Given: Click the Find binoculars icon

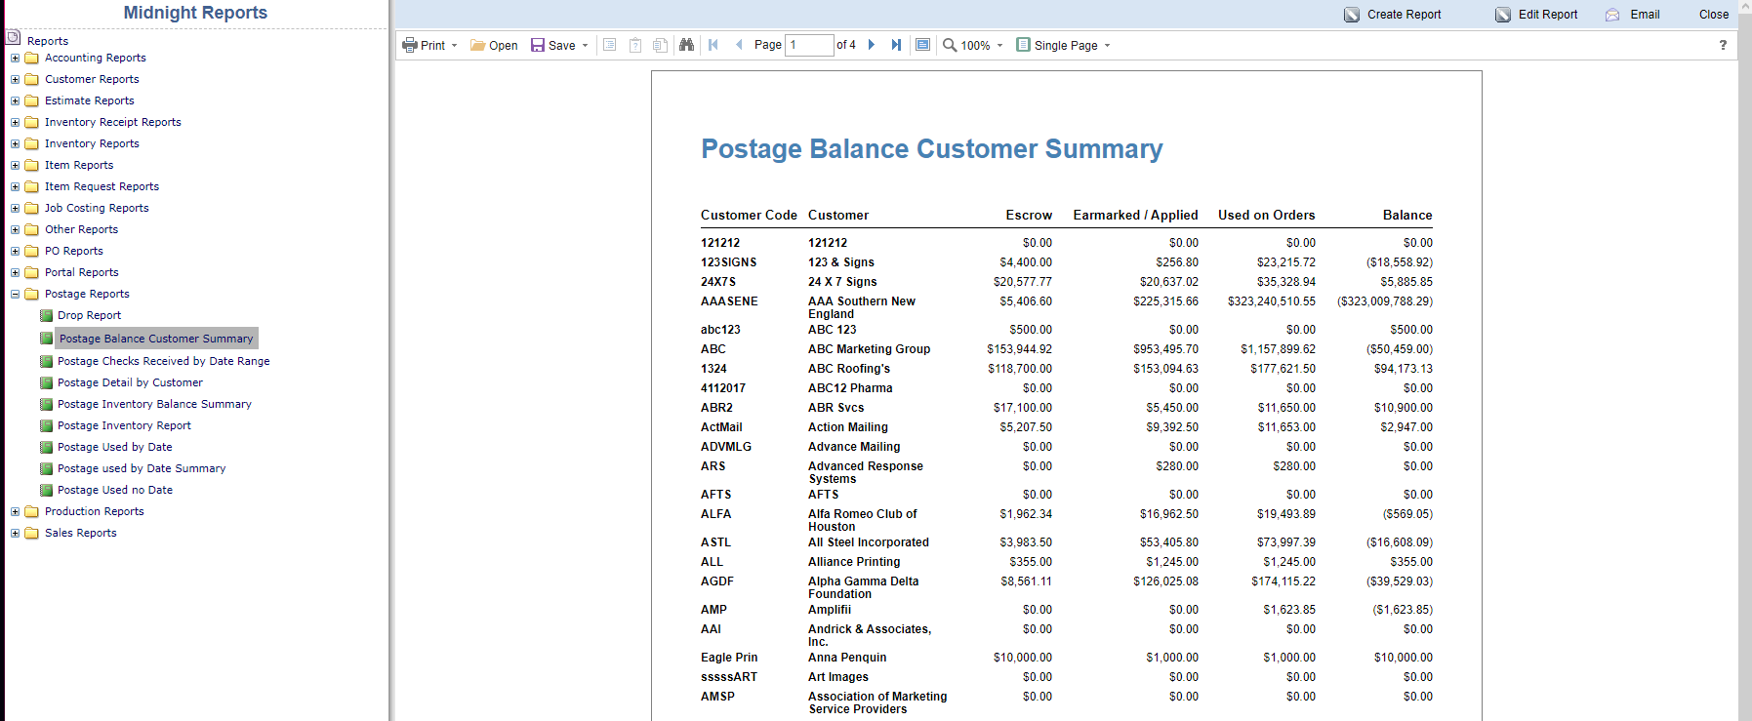Looking at the screenshot, I should coord(687,45).
